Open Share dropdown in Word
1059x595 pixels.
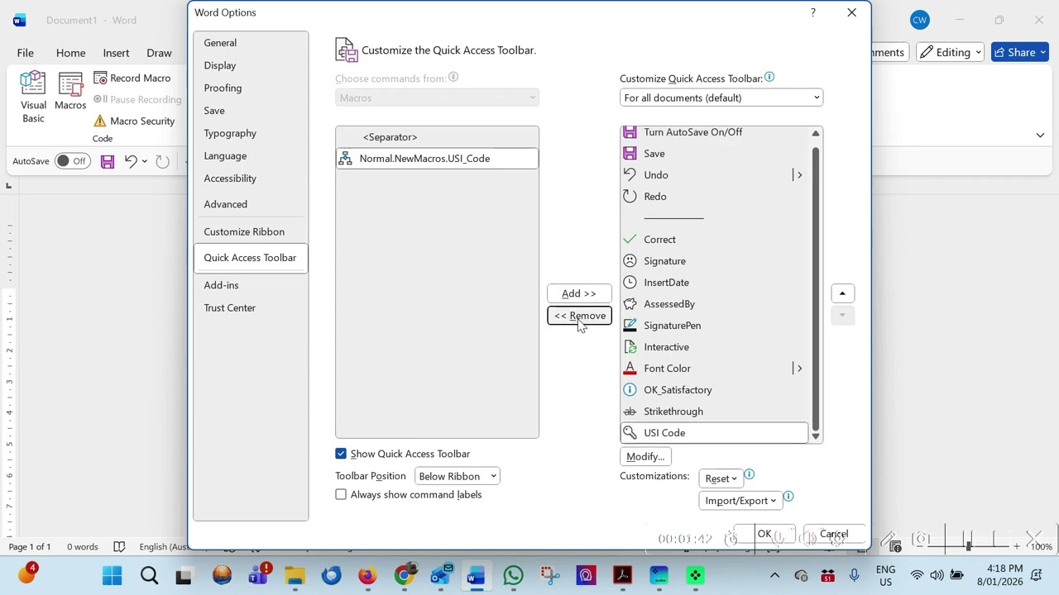pos(1020,52)
